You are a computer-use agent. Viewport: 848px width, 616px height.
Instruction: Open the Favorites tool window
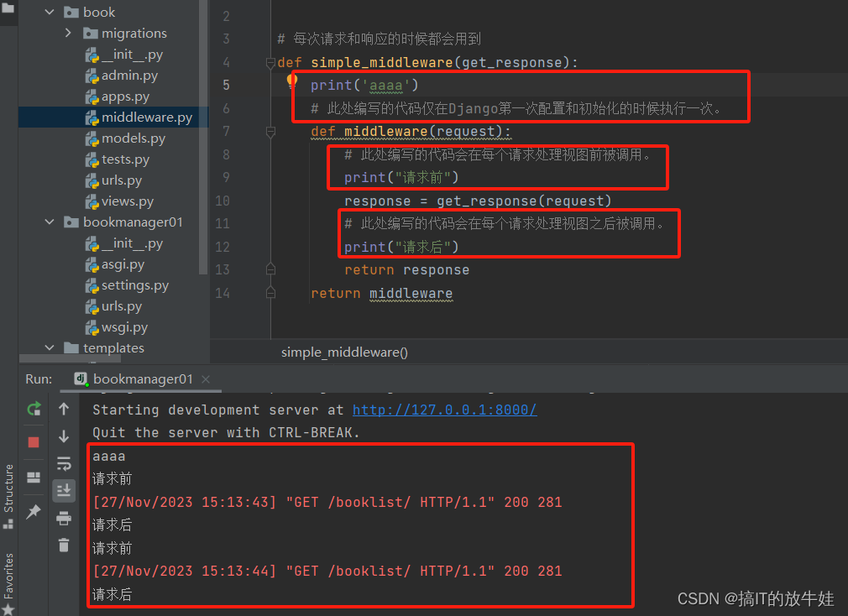click(x=8, y=583)
